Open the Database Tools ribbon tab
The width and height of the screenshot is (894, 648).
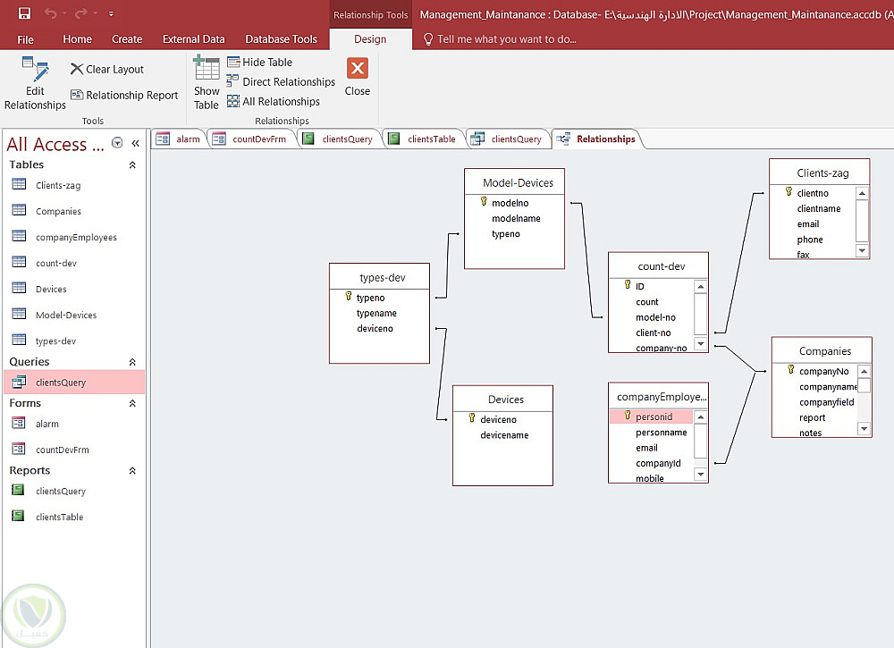click(x=281, y=38)
